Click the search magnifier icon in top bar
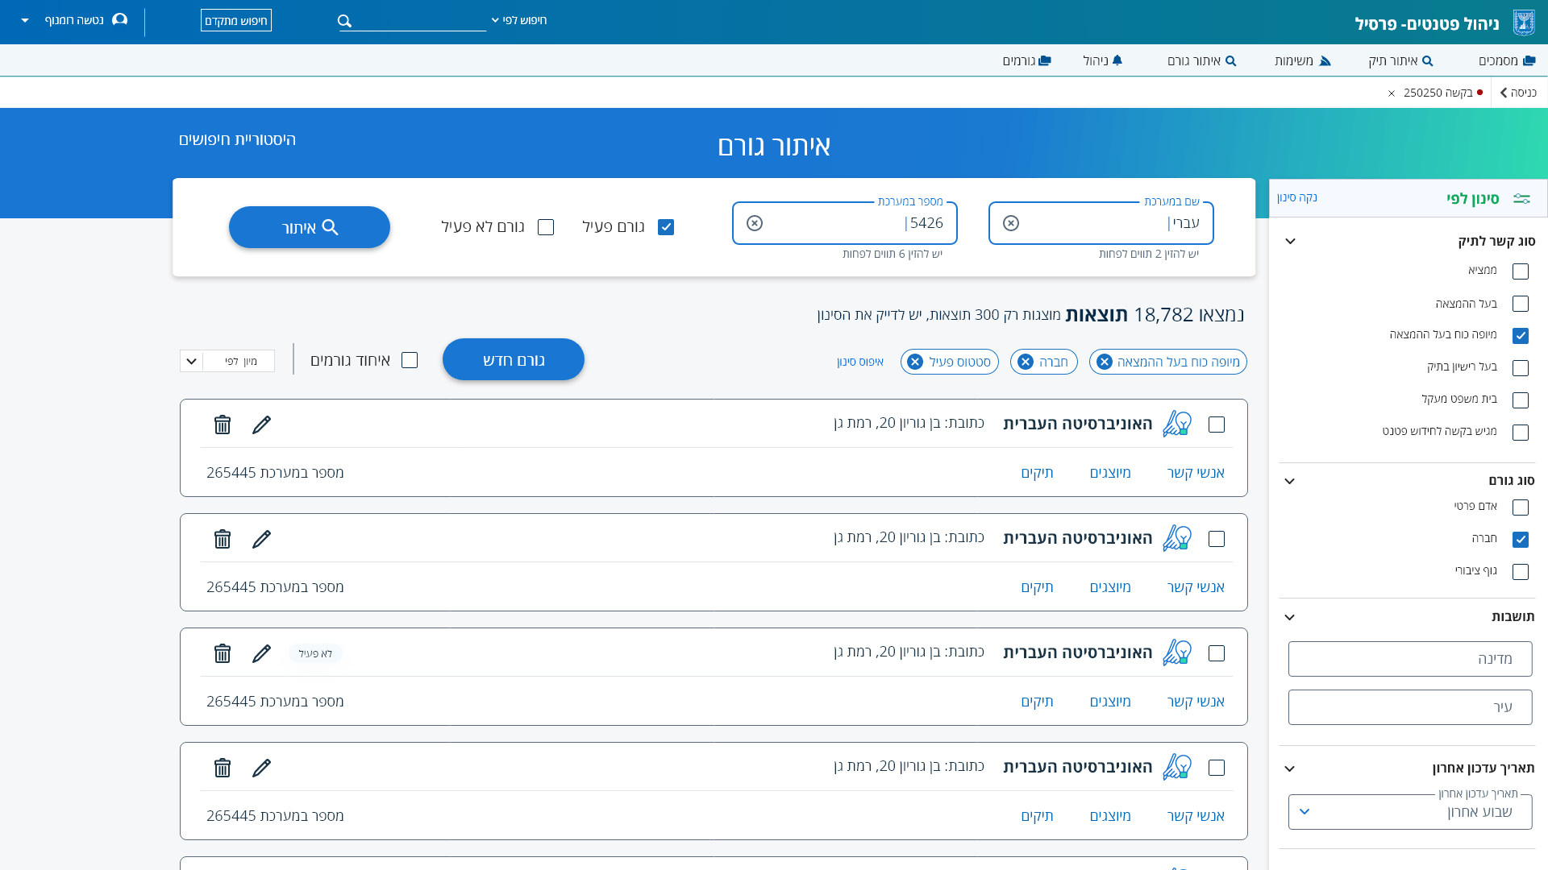This screenshot has width=1548, height=870. pyautogui.click(x=345, y=21)
